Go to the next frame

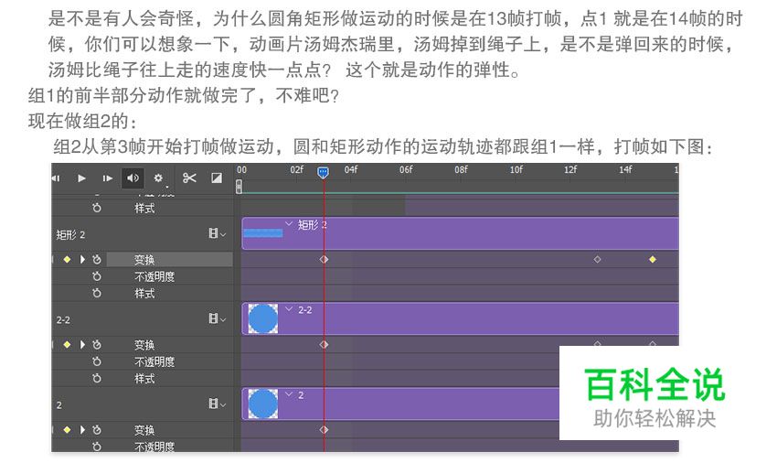107,178
